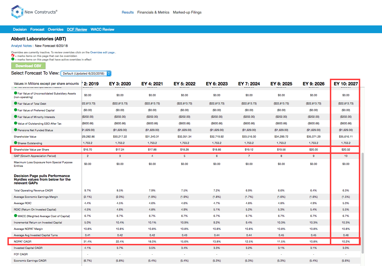Image resolution: width=382 pixels, height=266 pixels.
Task: Click Abbott Laboratories (ABT) heading
Action: (39, 39)
